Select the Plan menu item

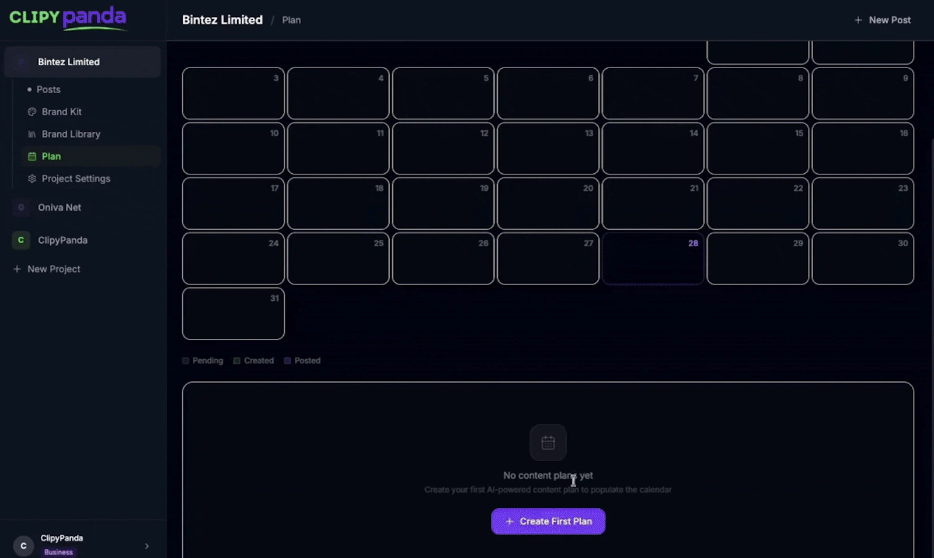tap(91, 156)
